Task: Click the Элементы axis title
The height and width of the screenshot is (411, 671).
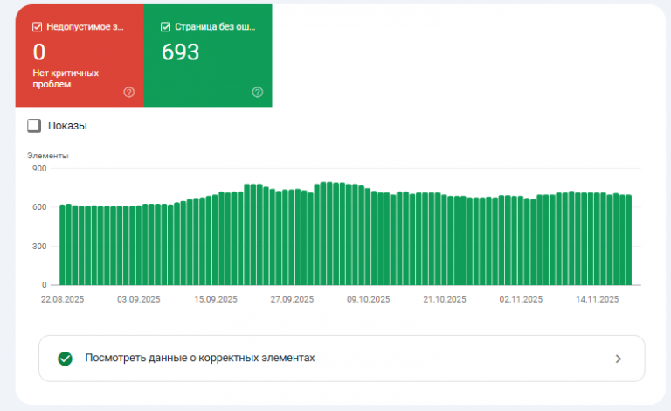Action: click(x=48, y=156)
